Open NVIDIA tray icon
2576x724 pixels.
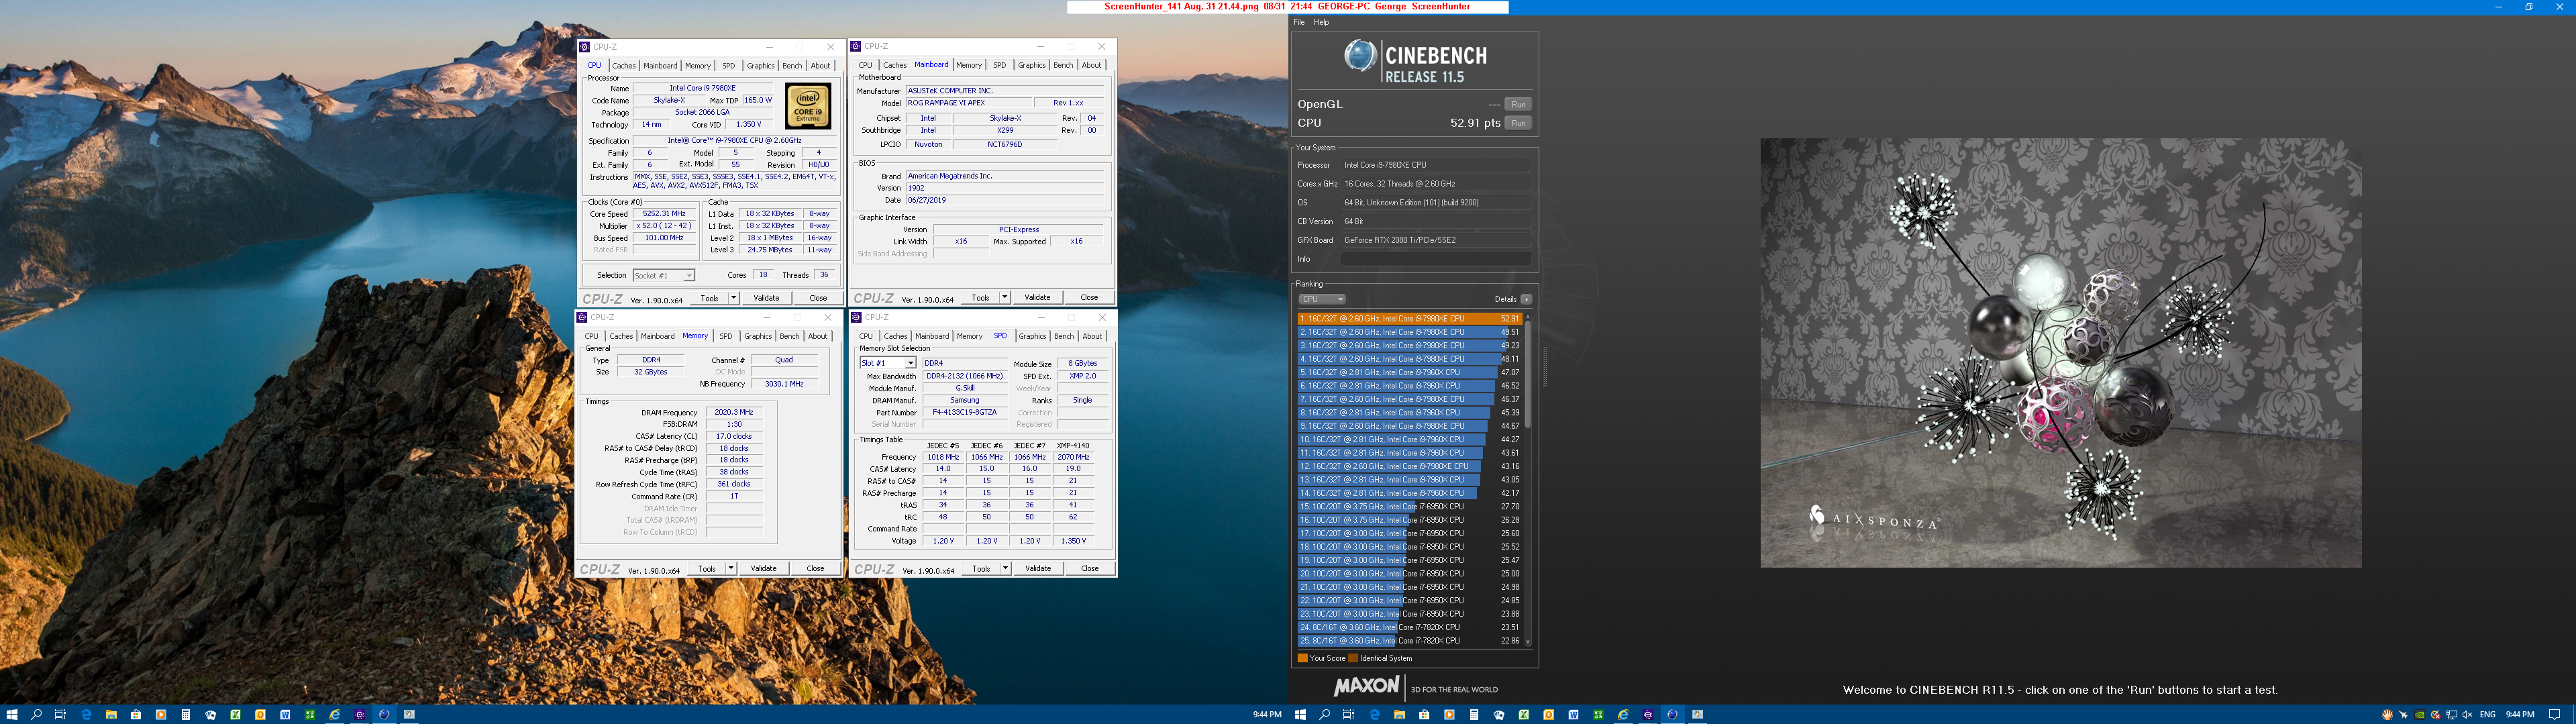2419,715
